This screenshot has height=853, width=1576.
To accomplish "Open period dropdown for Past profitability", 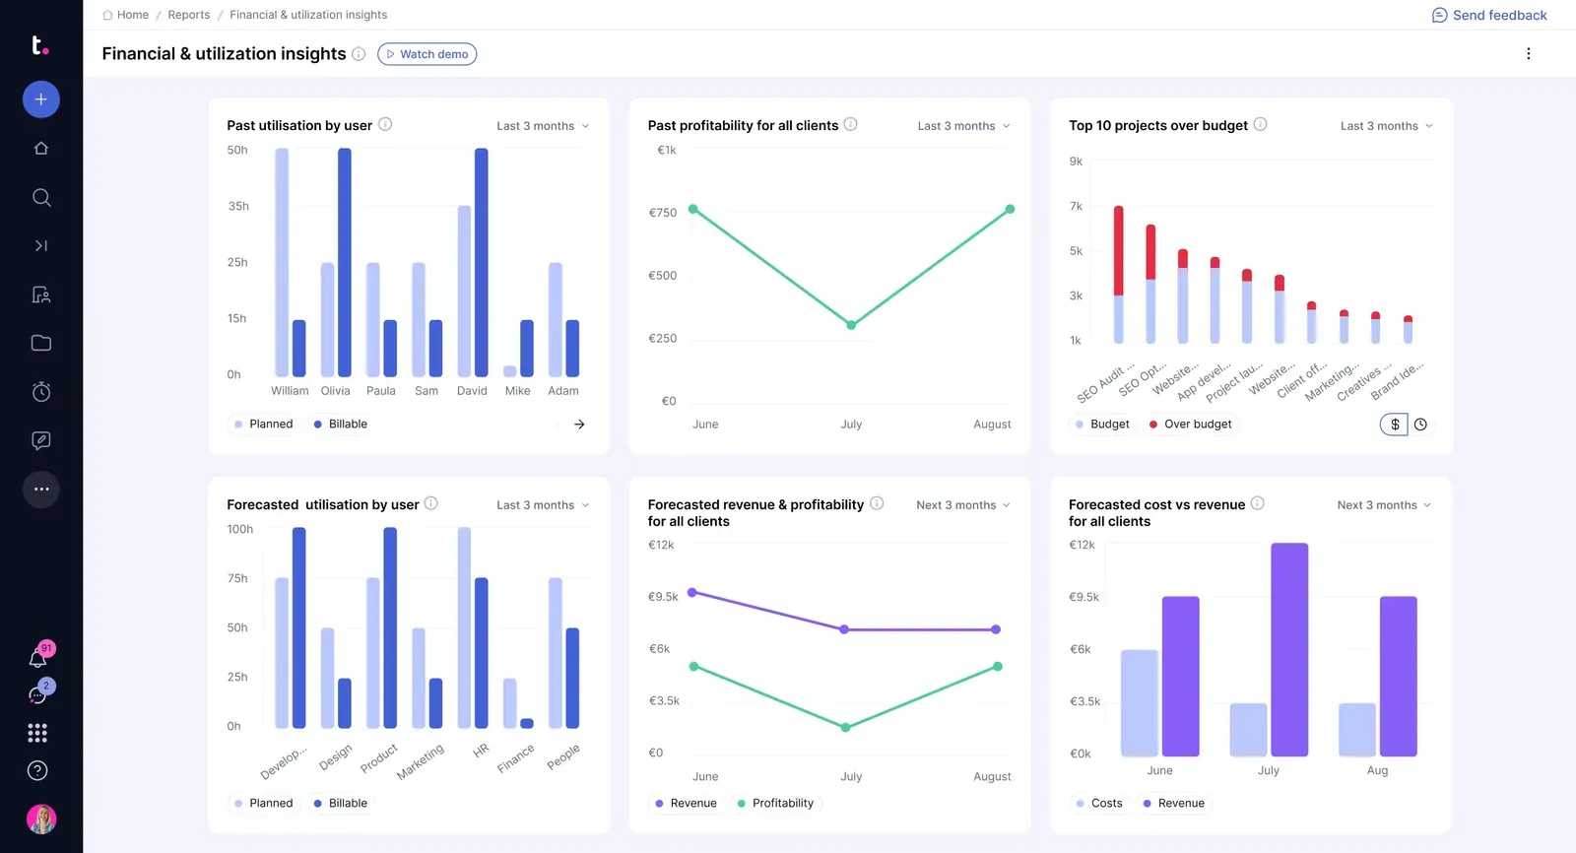I will (963, 126).
